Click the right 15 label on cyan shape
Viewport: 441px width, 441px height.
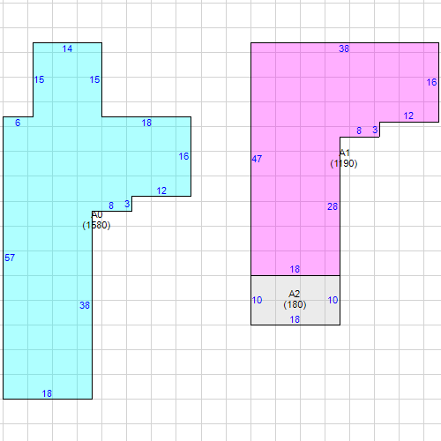tap(94, 79)
